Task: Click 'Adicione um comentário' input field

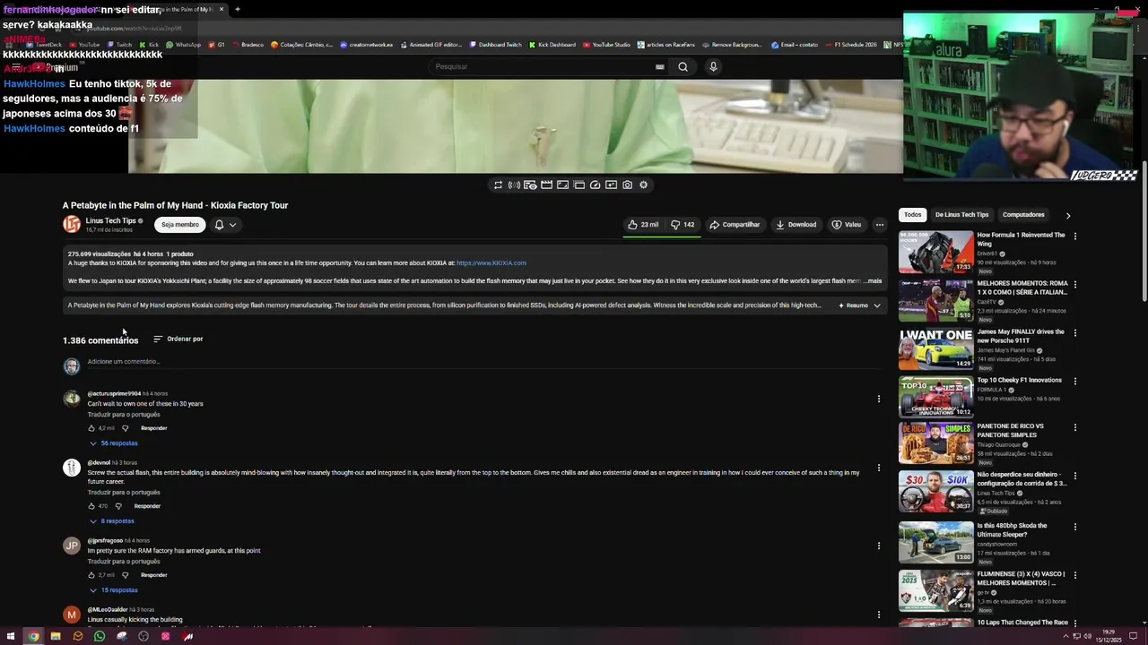Action: pyautogui.click(x=484, y=362)
